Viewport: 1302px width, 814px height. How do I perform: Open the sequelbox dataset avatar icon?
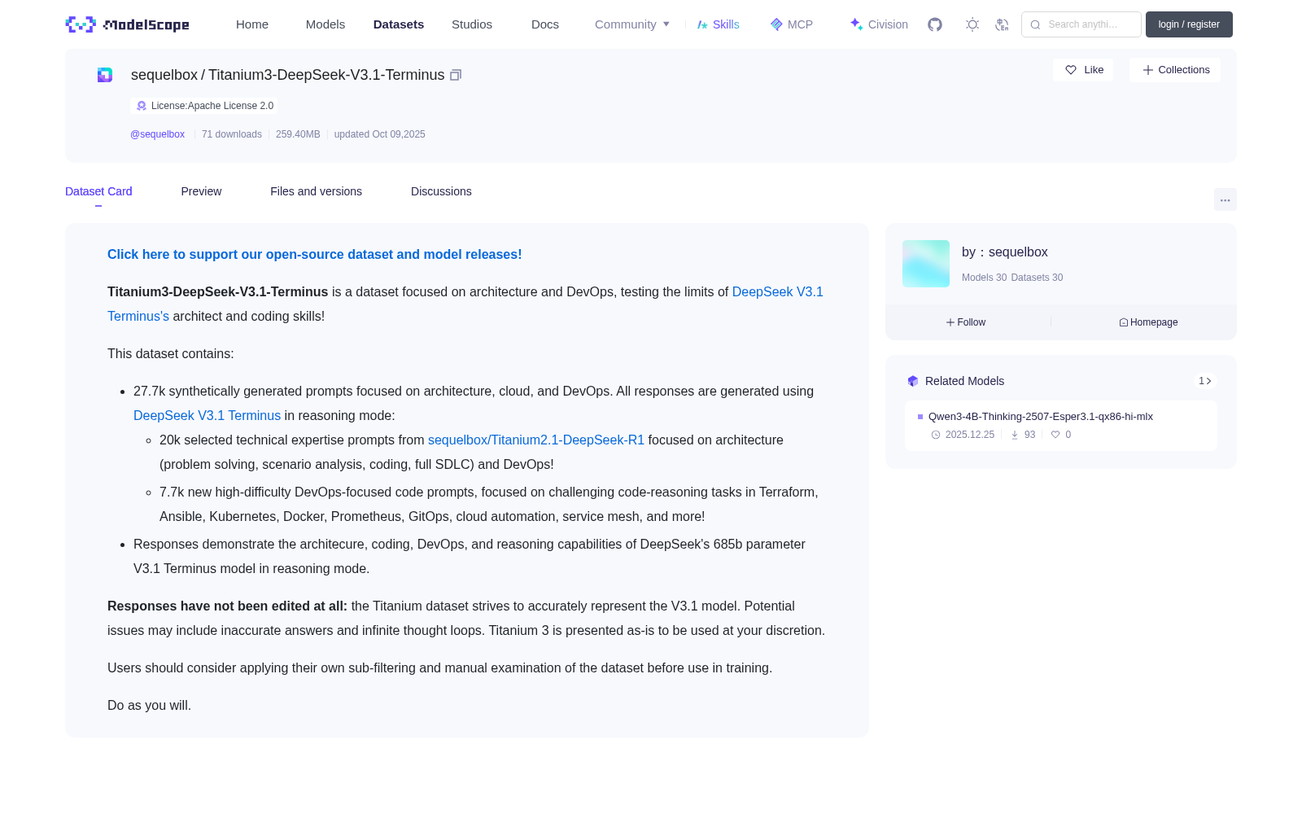(105, 75)
